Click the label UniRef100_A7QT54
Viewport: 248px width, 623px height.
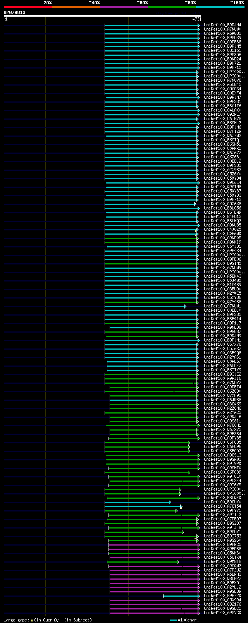coord(222,506)
